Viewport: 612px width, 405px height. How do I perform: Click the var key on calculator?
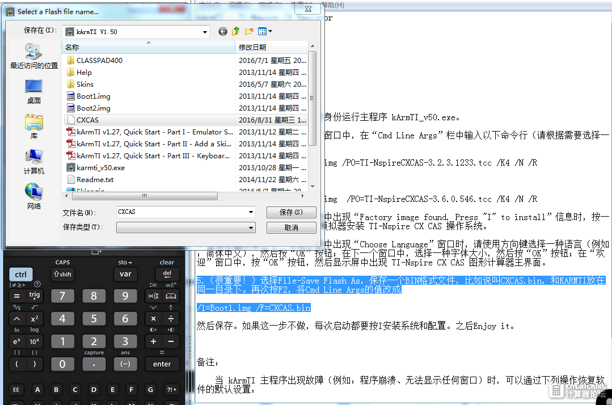[x=125, y=274]
